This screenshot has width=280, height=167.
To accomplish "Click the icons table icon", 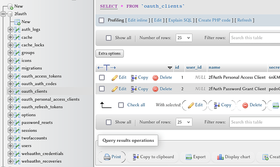I will coord(17,61).
